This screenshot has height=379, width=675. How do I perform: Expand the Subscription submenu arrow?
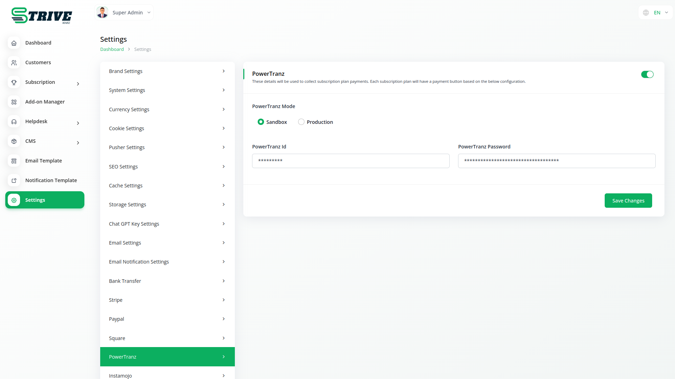tap(78, 84)
